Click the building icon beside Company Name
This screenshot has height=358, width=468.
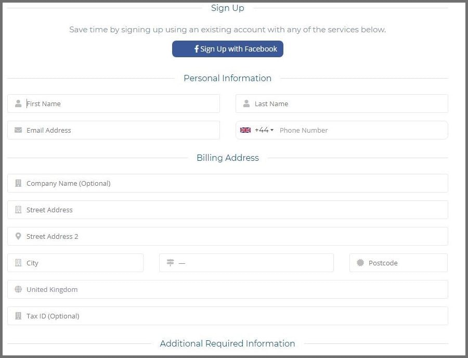tap(18, 183)
